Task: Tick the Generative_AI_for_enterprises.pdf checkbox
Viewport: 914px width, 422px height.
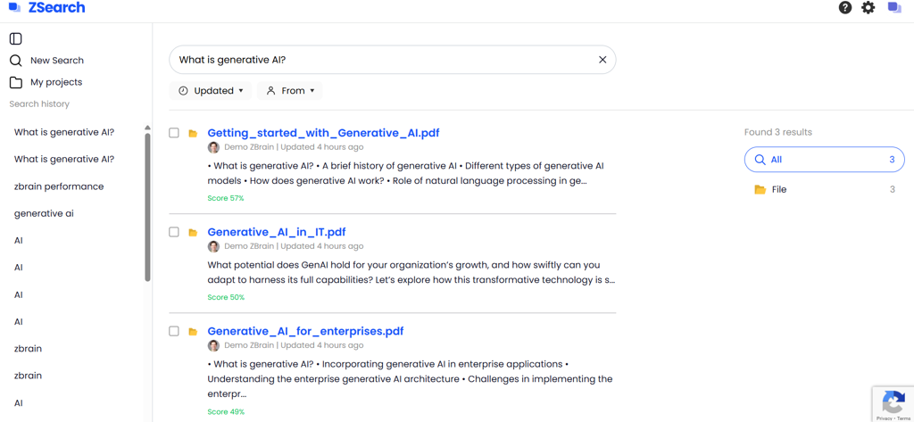Action: [174, 331]
